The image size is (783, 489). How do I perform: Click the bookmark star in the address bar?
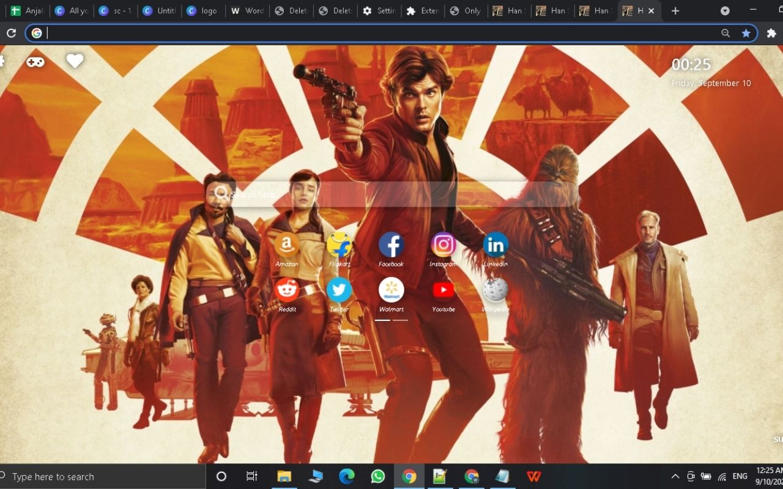[x=746, y=34]
